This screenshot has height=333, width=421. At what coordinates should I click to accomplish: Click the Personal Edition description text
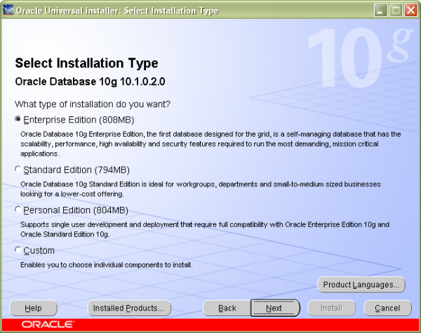(x=205, y=229)
